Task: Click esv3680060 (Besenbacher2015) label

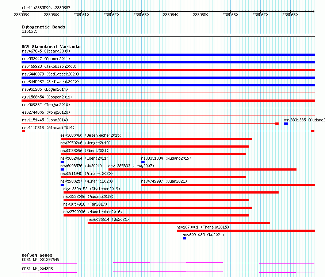Action: 91,135
